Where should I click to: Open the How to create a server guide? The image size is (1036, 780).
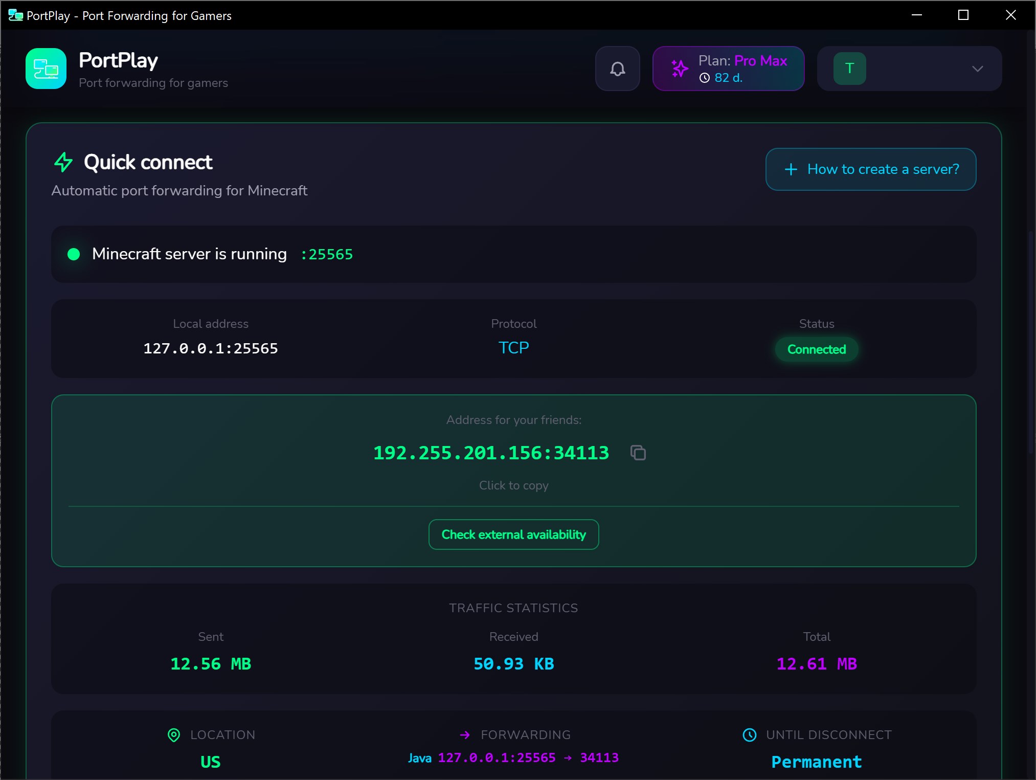point(870,169)
